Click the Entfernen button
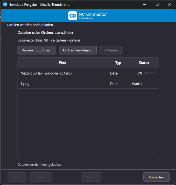Viewport: 176px width, 185px height. (x=110, y=50)
